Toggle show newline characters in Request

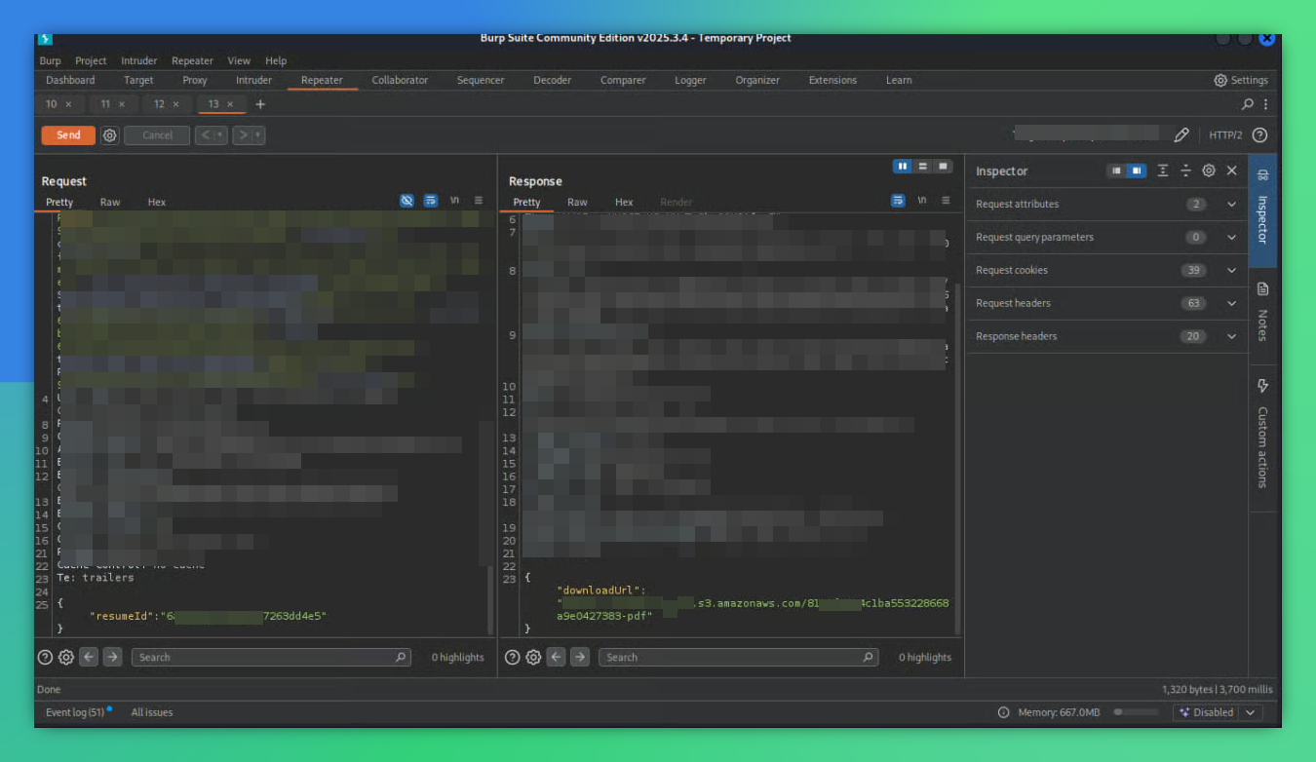pyautogui.click(x=454, y=201)
